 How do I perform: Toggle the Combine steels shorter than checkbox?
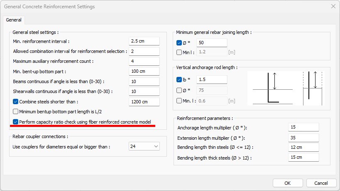(x=16, y=102)
